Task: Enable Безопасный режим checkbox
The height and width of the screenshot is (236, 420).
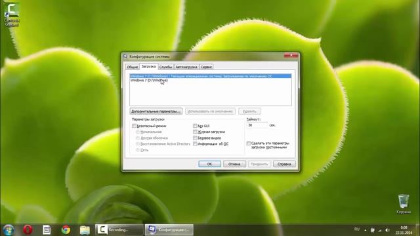Action: [x=134, y=126]
